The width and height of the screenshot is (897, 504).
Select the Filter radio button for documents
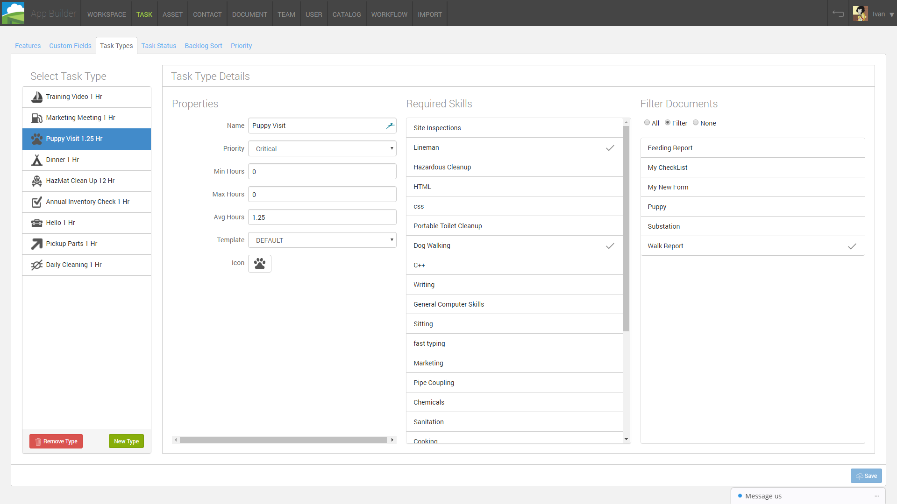[x=669, y=122]
